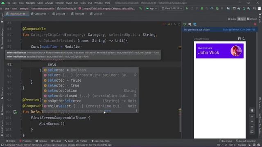262x147 pixels.
Task: Open the Android Studio logo menu icon
Action: pyautogui.click(x=3, y=3)
